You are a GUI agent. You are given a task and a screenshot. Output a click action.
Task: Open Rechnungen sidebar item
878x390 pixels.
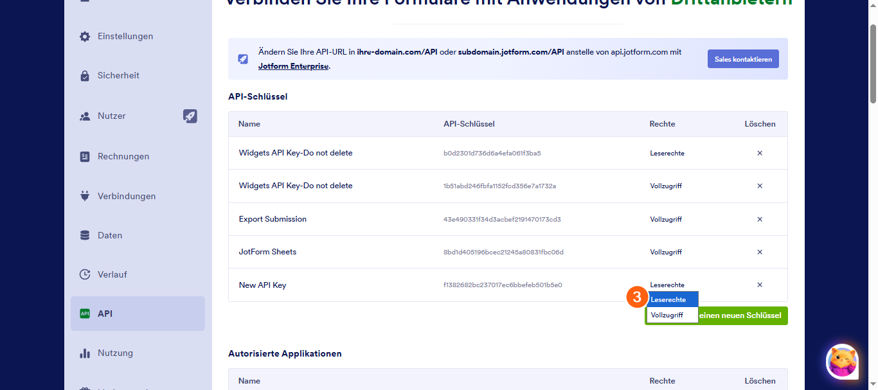point(138,156)
